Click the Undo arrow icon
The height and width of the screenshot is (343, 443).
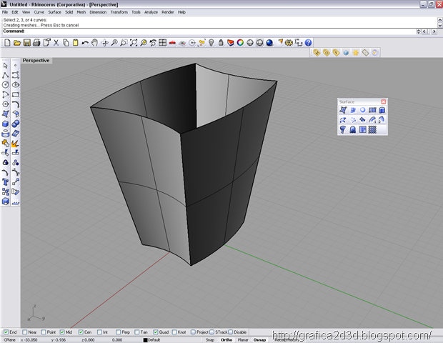85,43
